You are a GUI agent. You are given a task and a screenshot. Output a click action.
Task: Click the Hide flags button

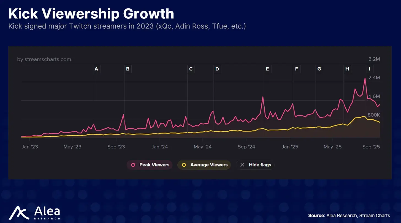255,165
